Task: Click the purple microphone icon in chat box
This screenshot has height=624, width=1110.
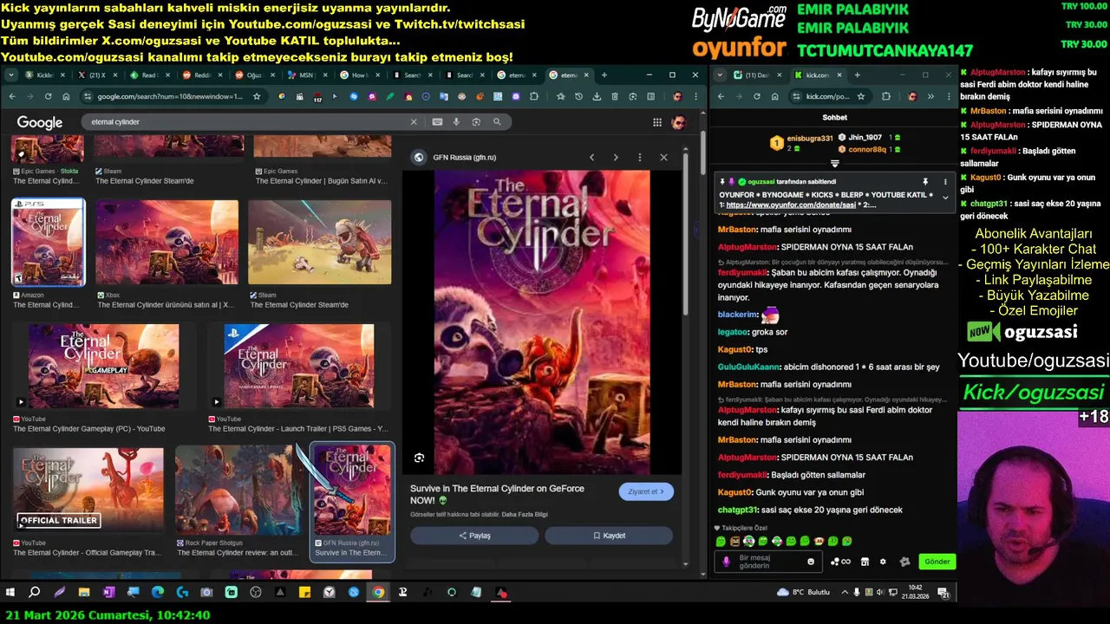Action: 727,562
